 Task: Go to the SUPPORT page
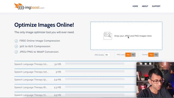pos(156,6)
